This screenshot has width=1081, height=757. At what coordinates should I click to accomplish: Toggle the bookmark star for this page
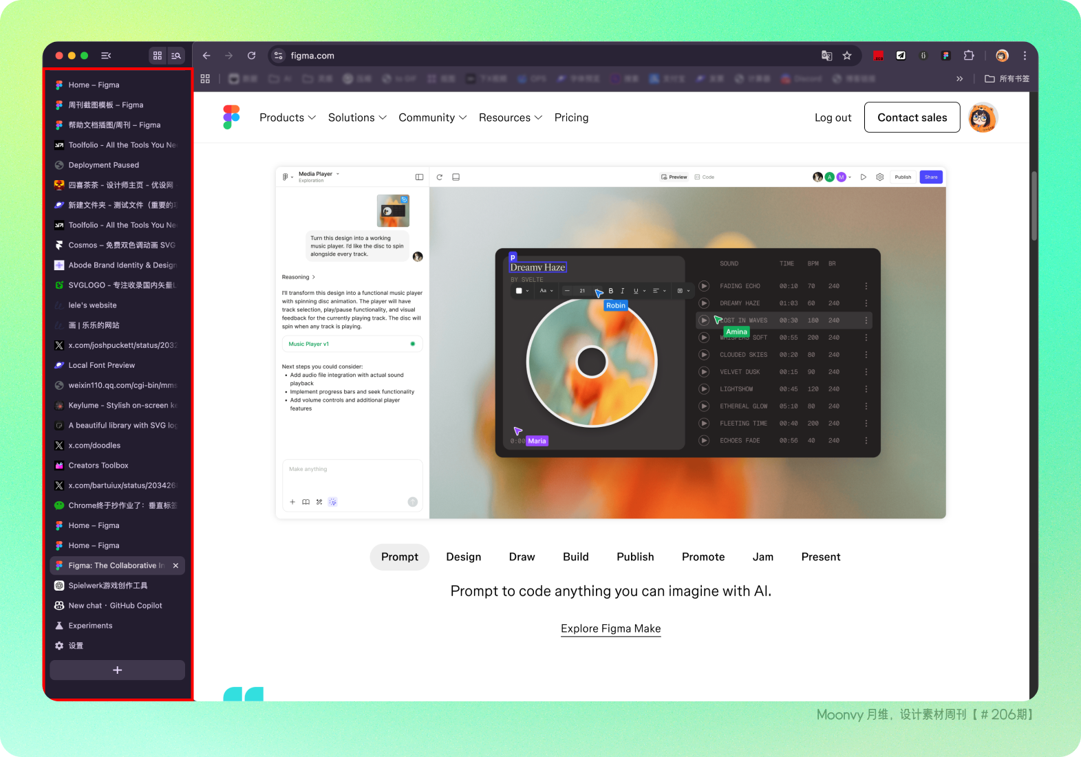(x=847, y=56)
